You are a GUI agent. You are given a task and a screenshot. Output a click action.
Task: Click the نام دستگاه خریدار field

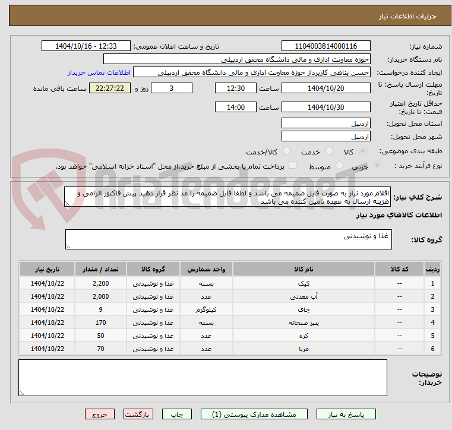[237, 59]
